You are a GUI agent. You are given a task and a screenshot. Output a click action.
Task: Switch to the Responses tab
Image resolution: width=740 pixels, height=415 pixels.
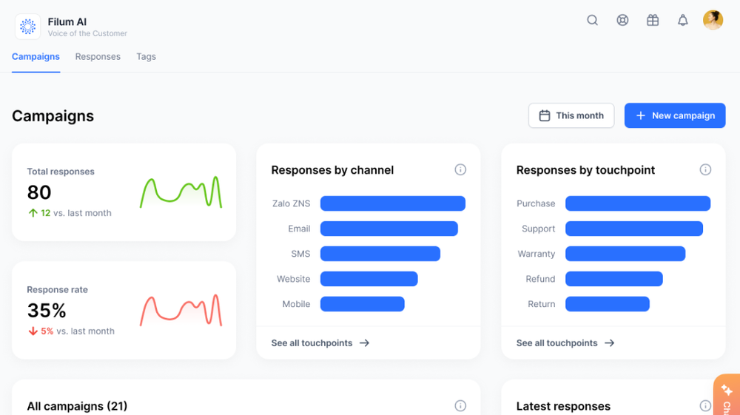(98, 56)
